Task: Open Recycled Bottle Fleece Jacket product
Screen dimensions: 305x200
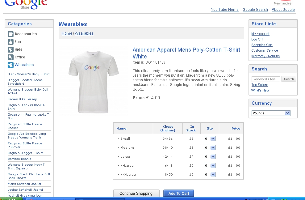Action: [25, 126]
